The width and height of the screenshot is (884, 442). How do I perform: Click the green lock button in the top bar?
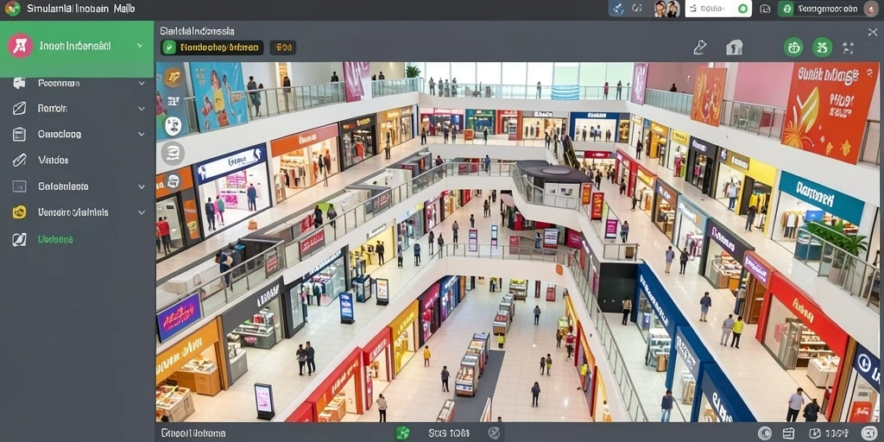787,9
